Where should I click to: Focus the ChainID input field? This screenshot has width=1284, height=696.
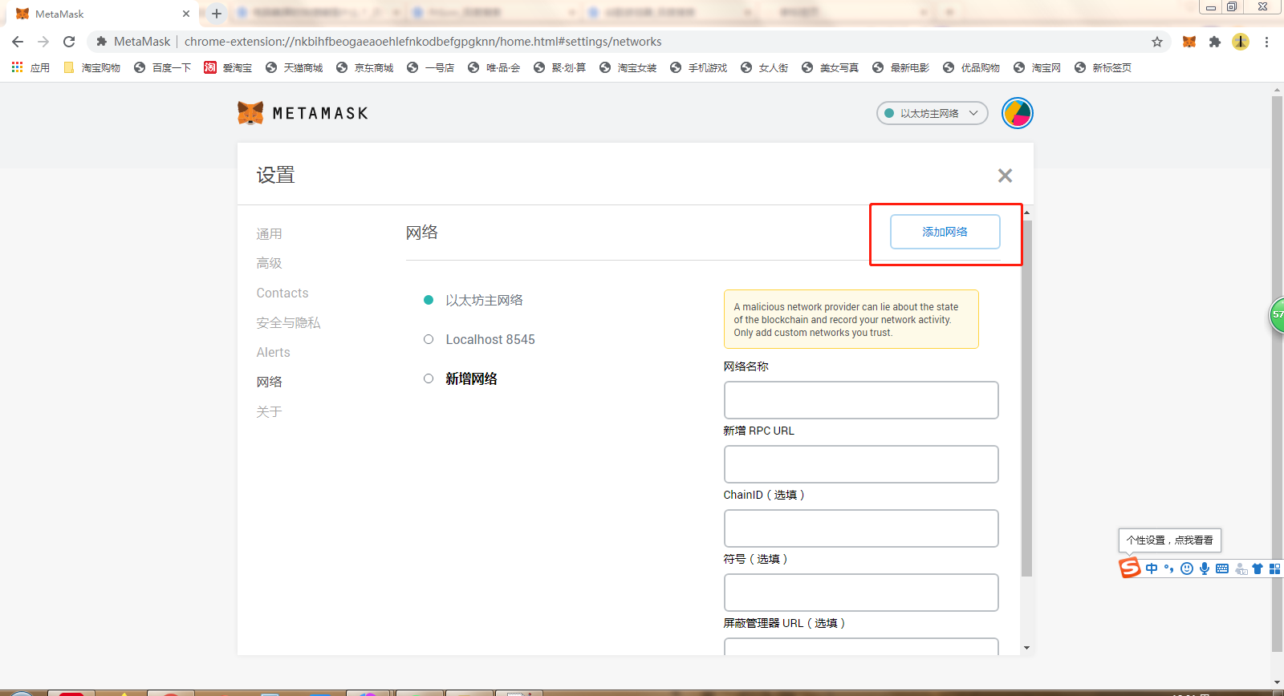pos(861,528)
